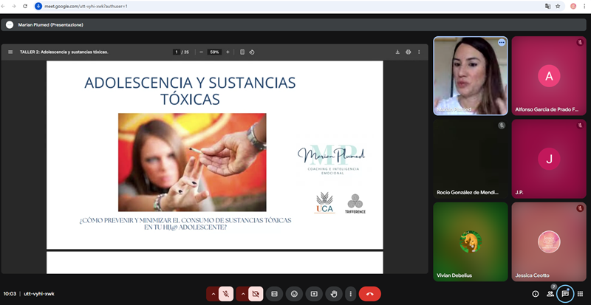Select the J.P. participant tile
This screenshot has height=305, width=591.
[x=549, y=159]
